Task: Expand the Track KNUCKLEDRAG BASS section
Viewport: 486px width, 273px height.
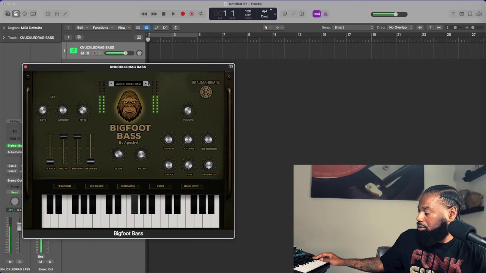Action: pyautogui.click(x=4, y=38)
